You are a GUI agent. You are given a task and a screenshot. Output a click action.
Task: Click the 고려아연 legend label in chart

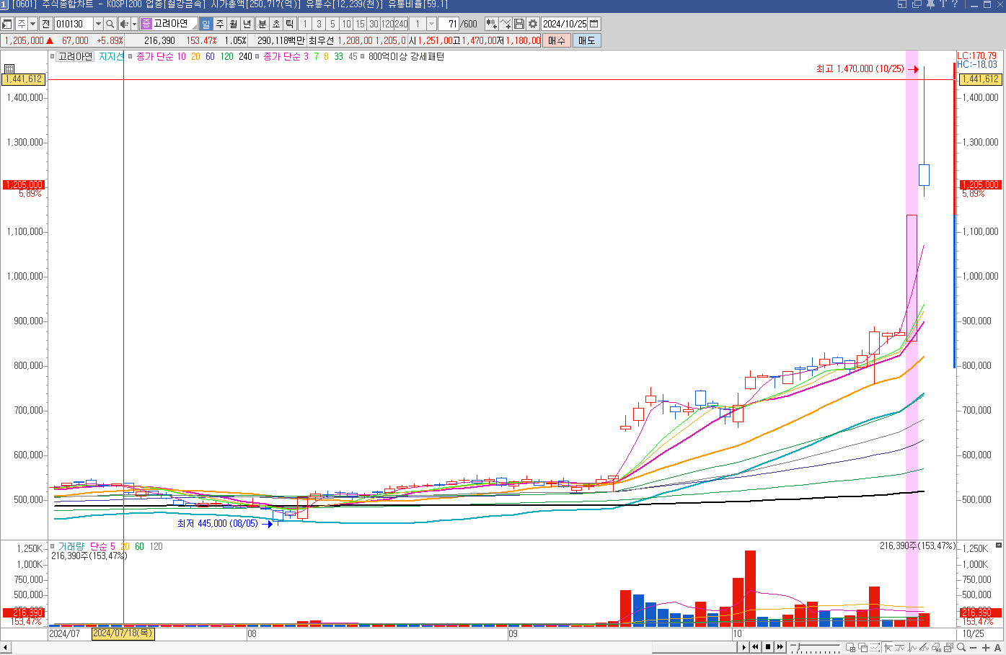click(x=75, y=56)
